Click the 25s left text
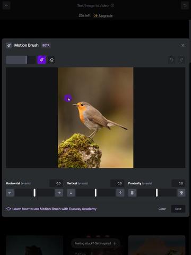This screenshot has width=191, height=255. coord(84,15)
